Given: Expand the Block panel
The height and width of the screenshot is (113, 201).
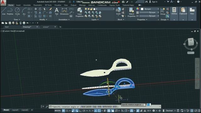Looking at the screenshot, I should point(121,19).
